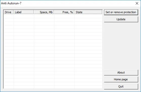Click divider between Label and Space headers
This screenshot has width=141, height=92.
[34, 12]
